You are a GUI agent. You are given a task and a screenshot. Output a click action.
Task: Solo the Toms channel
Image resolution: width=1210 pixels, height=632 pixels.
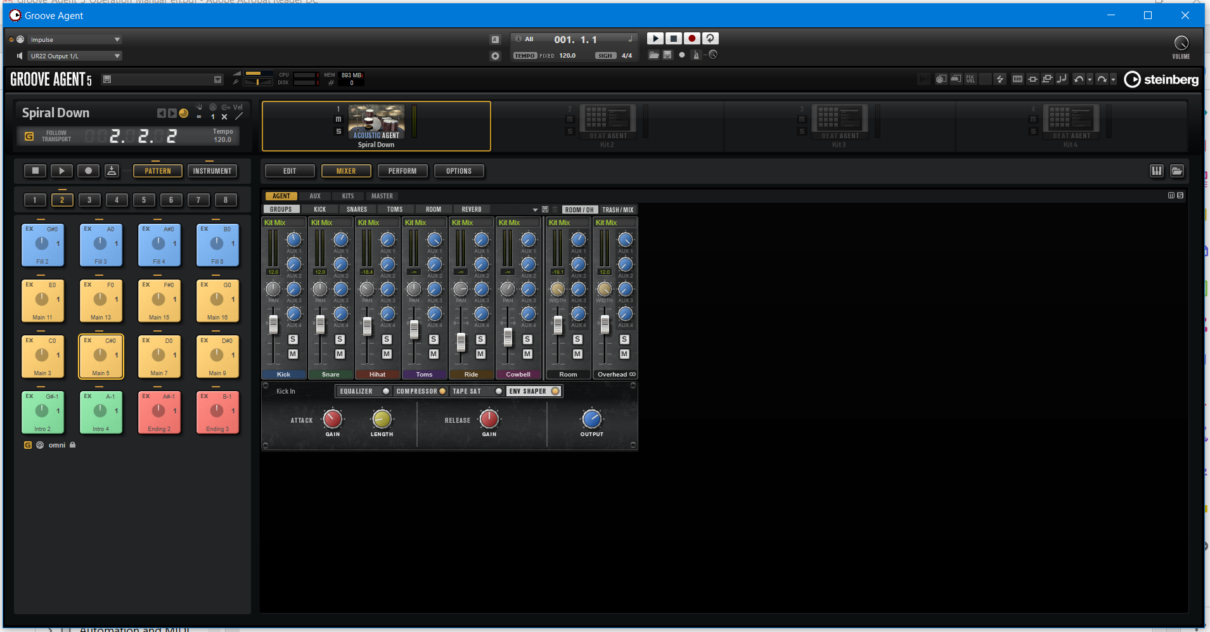[x=434, y=340]
